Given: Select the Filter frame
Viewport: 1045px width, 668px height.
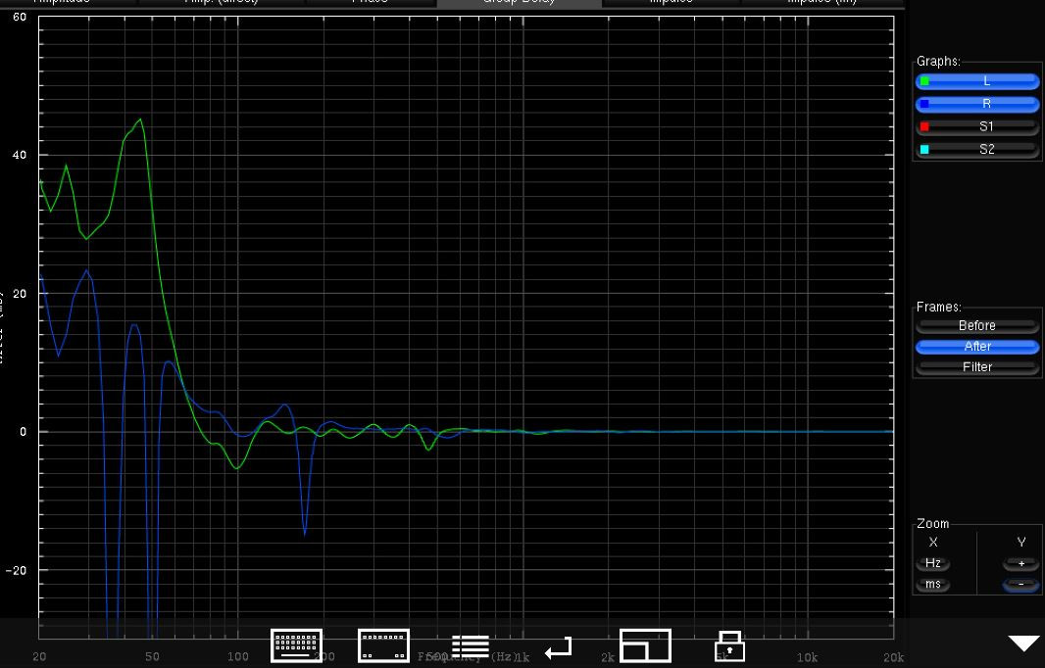Looking at the screenshot, I should click(977, 367).
